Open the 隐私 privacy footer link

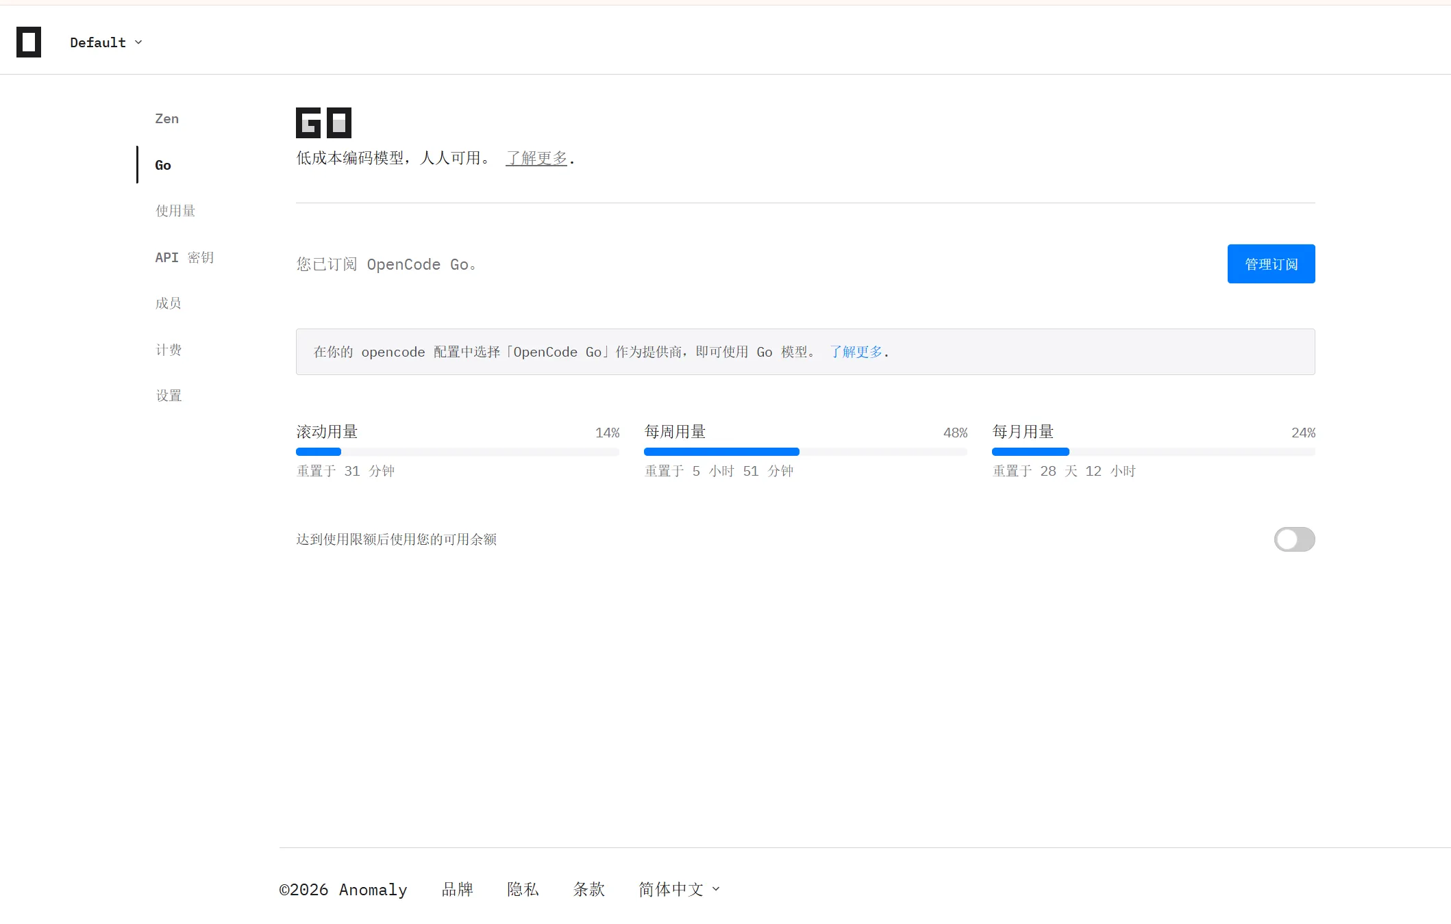523,889
